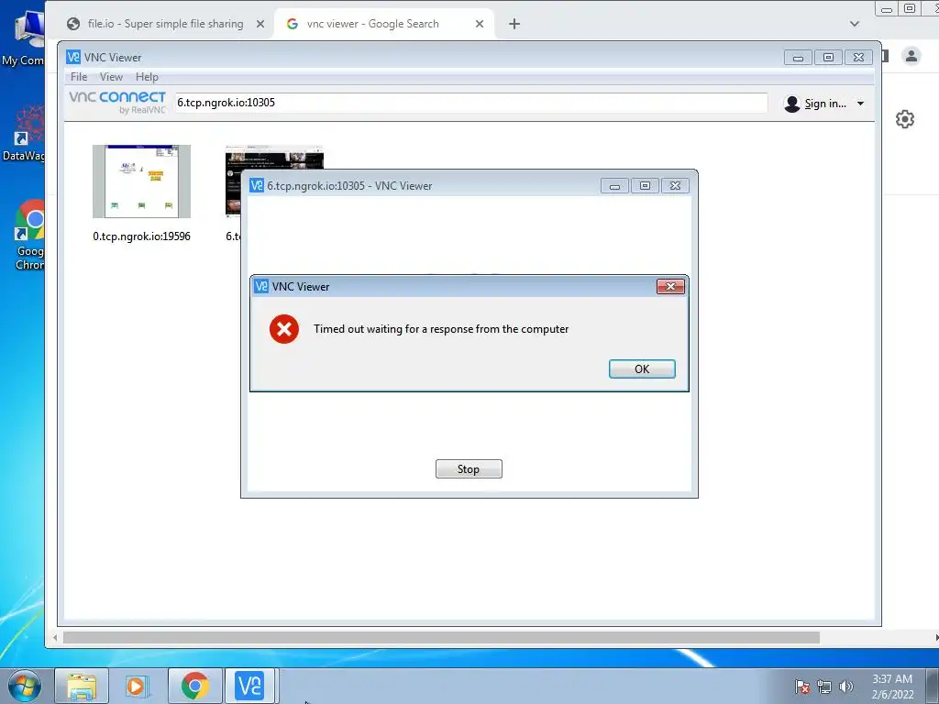Click the Google favicon on the search tab
This screenshot has width=939, height=704.
pos(293,24)
